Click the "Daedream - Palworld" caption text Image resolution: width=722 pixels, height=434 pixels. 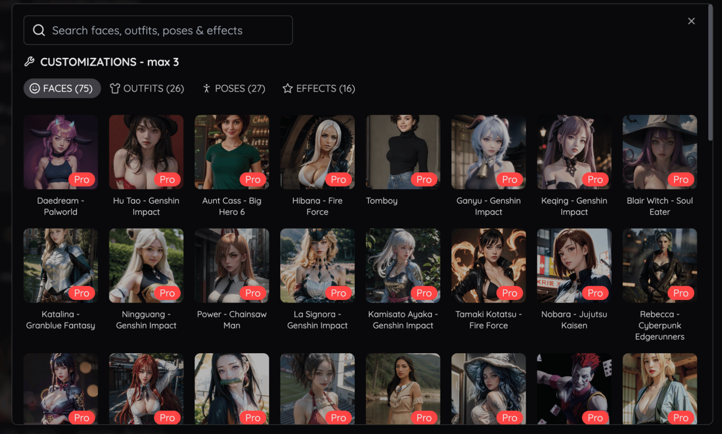click(x=61, y=206)
